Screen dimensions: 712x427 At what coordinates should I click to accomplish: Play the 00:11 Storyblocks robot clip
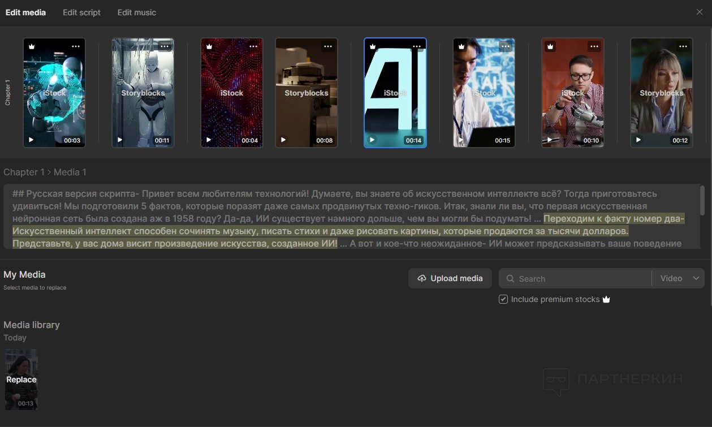120,140
